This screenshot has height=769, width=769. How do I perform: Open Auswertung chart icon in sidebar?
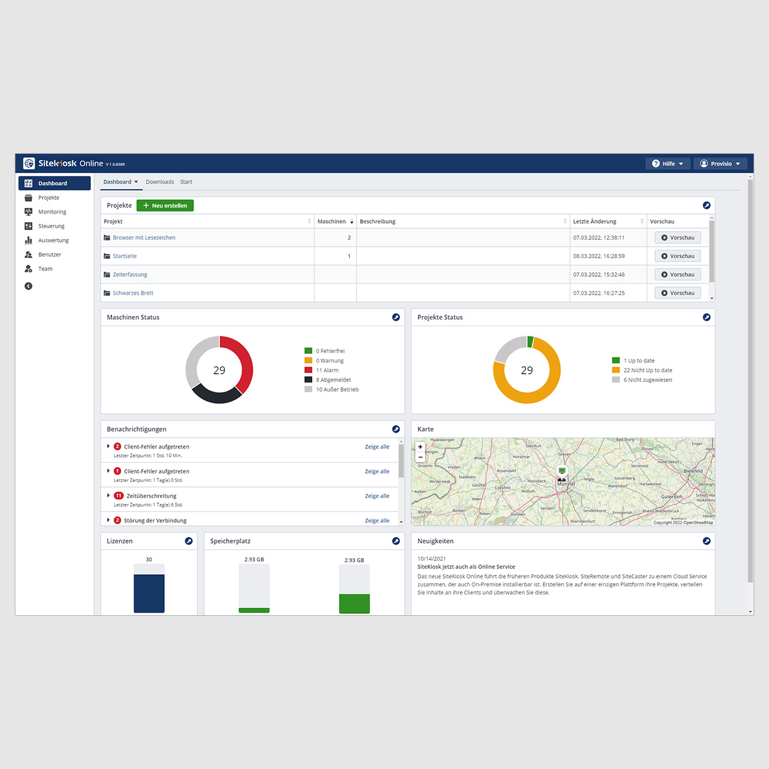click(28, 240)
